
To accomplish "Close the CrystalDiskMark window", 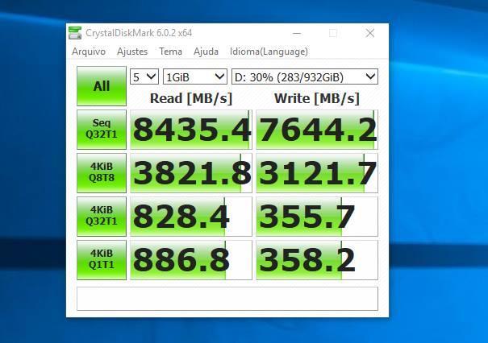I will pyautogui.click(x=370, y=33).
